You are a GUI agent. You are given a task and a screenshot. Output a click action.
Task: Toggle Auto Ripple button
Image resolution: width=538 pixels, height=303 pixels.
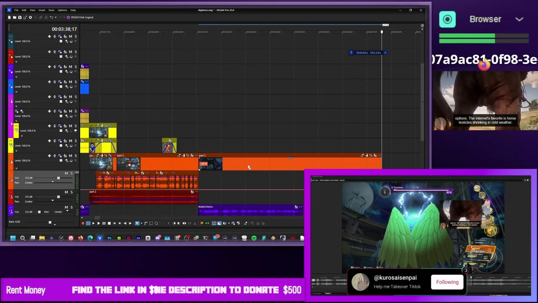click(224, 223)
